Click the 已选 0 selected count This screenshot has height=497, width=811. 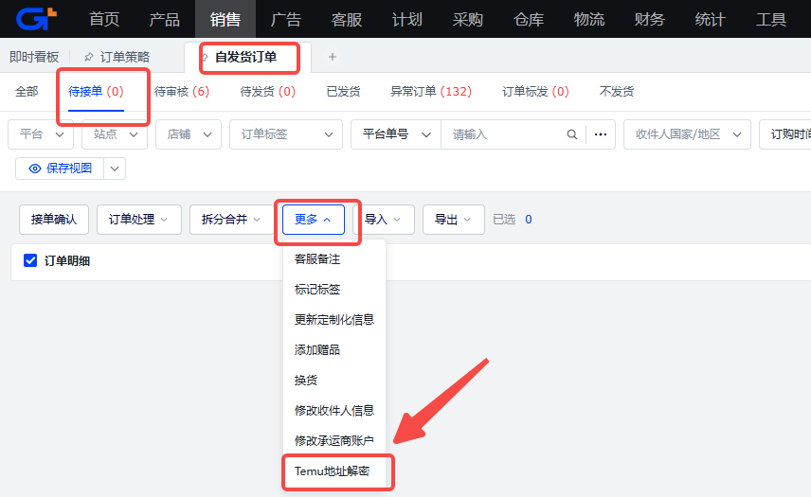[513, 220]
